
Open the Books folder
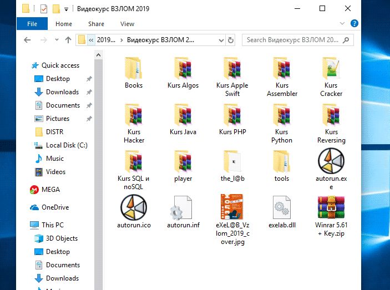point(134,73)
